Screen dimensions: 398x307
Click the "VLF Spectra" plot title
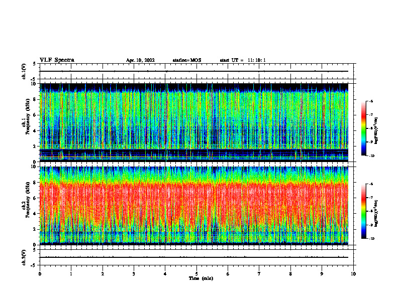click(x=57, y=60)
